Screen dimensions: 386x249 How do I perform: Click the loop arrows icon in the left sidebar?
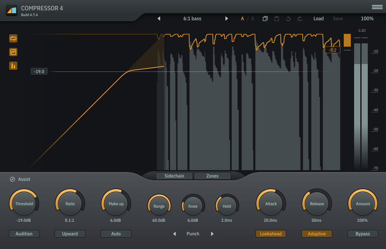click(13, 38)
